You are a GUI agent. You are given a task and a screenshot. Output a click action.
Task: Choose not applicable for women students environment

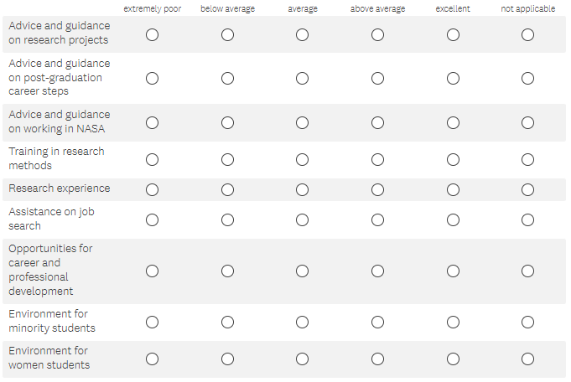click(527, 359)
